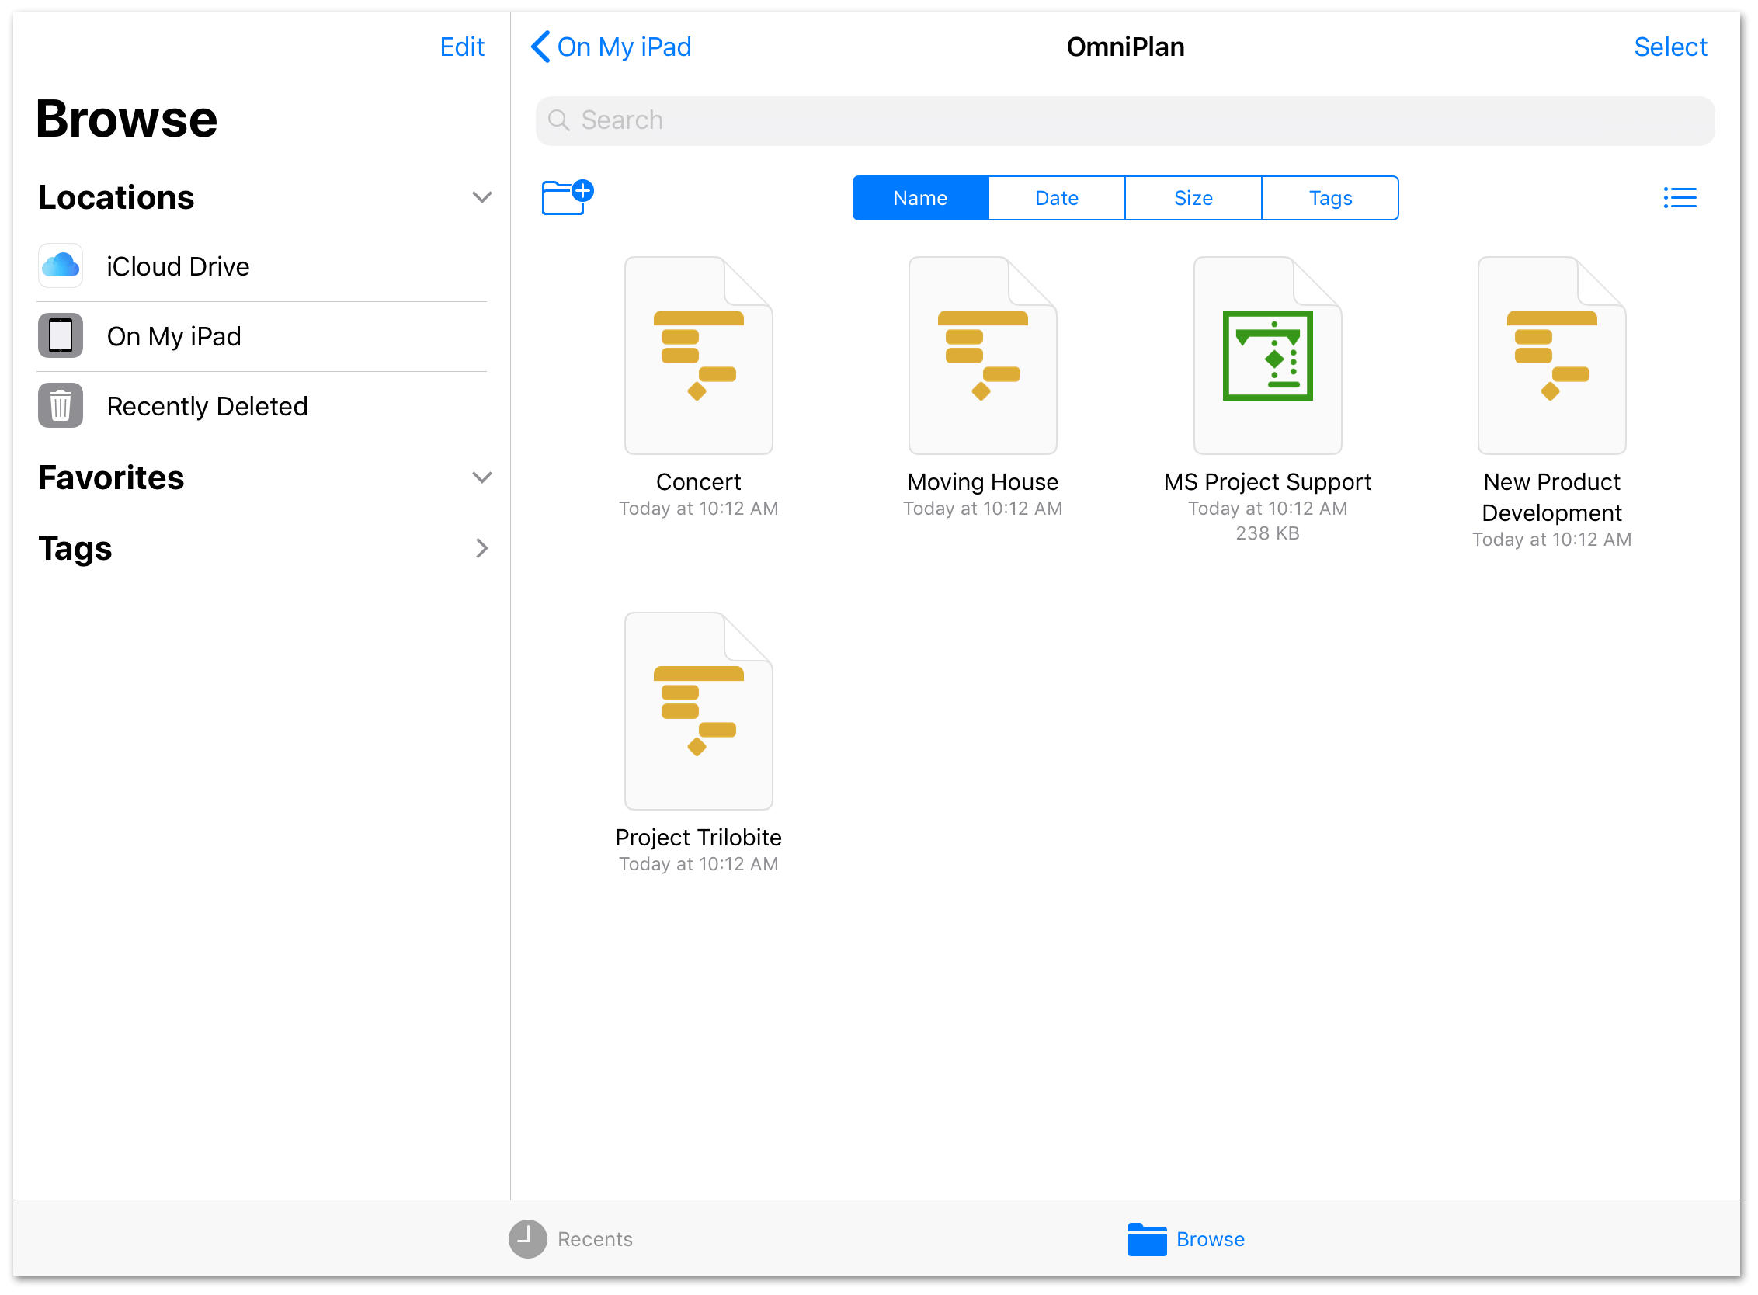Tap the Recents clock icon
The width and height of the screenshot is (1758, 1295).
527,1238
